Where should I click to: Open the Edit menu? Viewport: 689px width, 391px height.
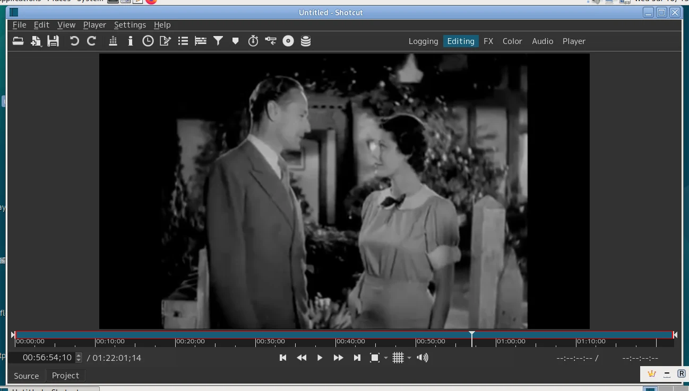[41, 25]
